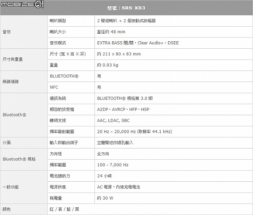Select the '約 0.93 kg' value
Image resolution: width=253 pixels, height=215 pixels.
pos(108,65)
